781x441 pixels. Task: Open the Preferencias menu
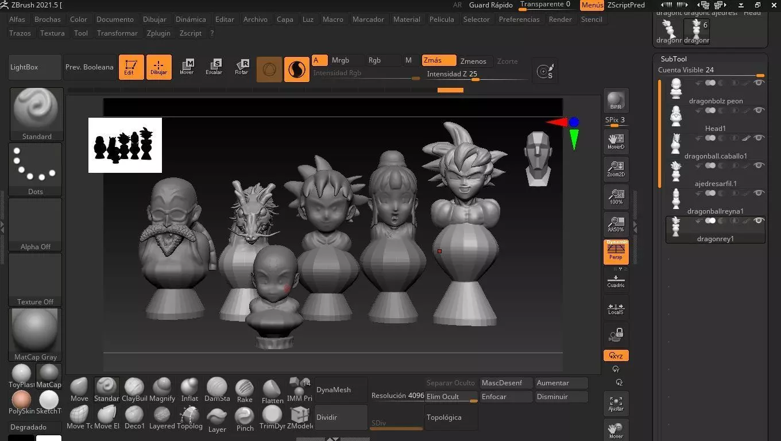point(519,19)
